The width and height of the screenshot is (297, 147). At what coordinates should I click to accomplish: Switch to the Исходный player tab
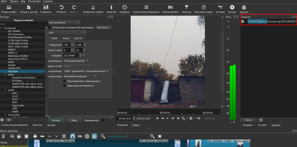tap(122, 125)
